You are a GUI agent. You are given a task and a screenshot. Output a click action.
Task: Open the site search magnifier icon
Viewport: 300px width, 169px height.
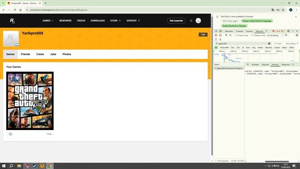[x=191, y=21]
